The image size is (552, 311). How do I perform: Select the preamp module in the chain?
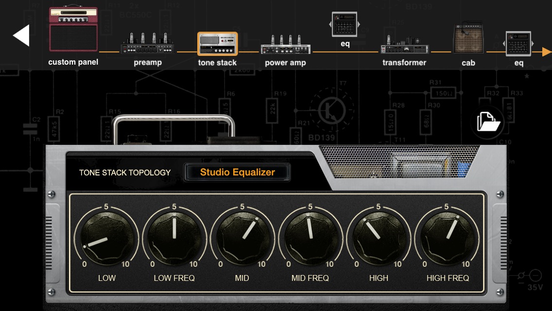[x=147, y=44]
